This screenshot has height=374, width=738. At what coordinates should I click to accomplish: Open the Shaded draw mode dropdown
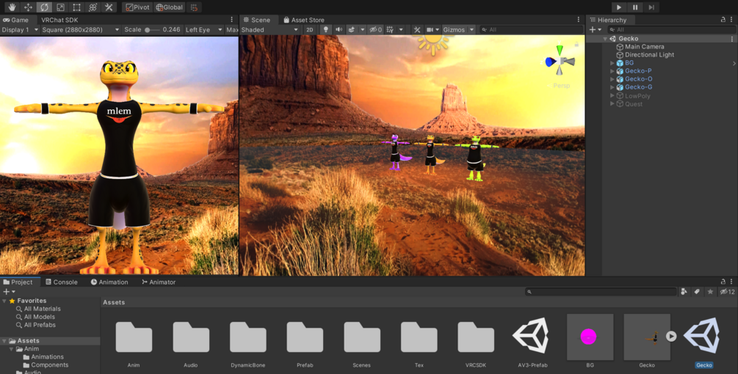coord(269,29)
